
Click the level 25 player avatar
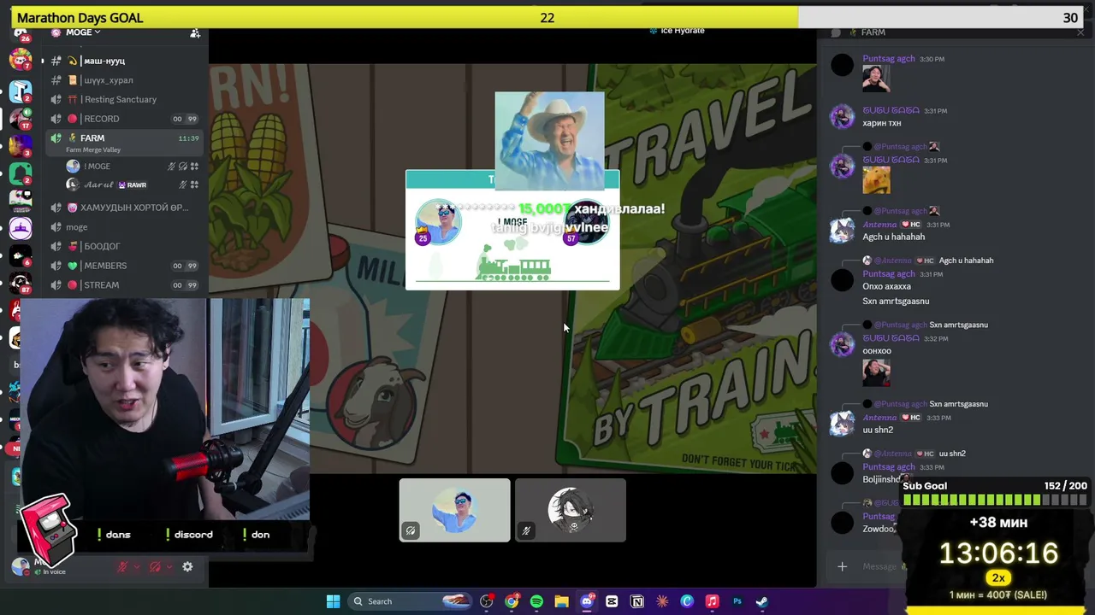[x=438, y=221]
